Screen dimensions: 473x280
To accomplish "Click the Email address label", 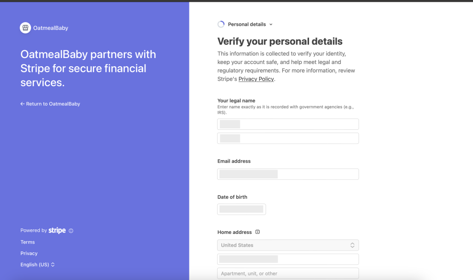I will point(234,161).
